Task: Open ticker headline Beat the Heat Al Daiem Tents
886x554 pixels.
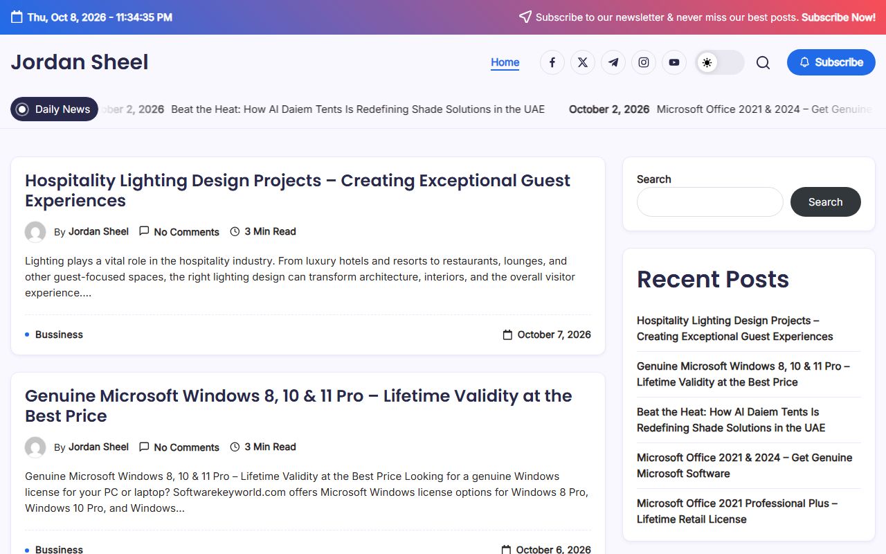Action: click(358, 109)
